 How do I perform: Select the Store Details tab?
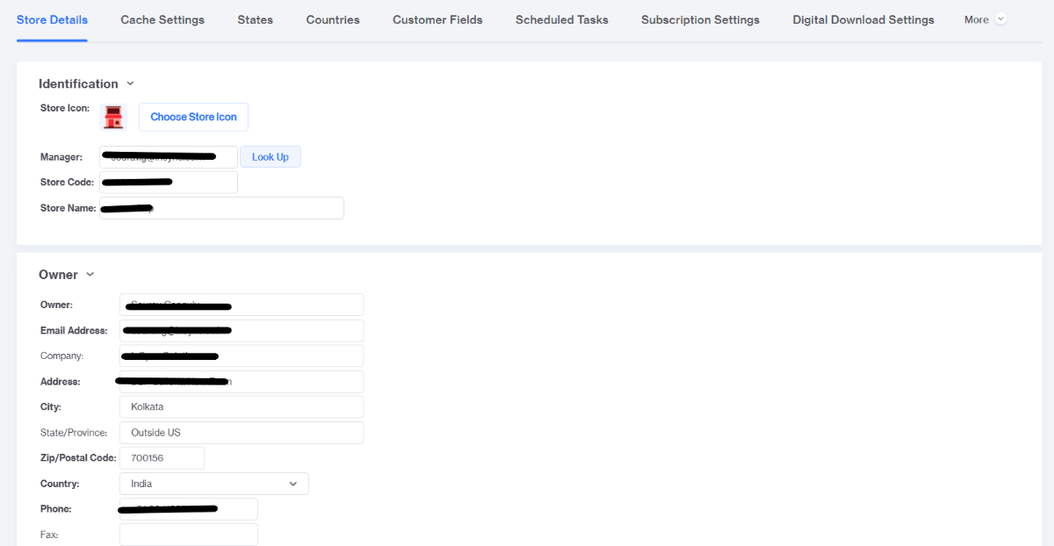click(x=52, y=19)
